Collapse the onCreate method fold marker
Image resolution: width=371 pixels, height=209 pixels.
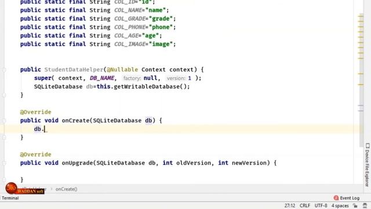pos(4,121)
